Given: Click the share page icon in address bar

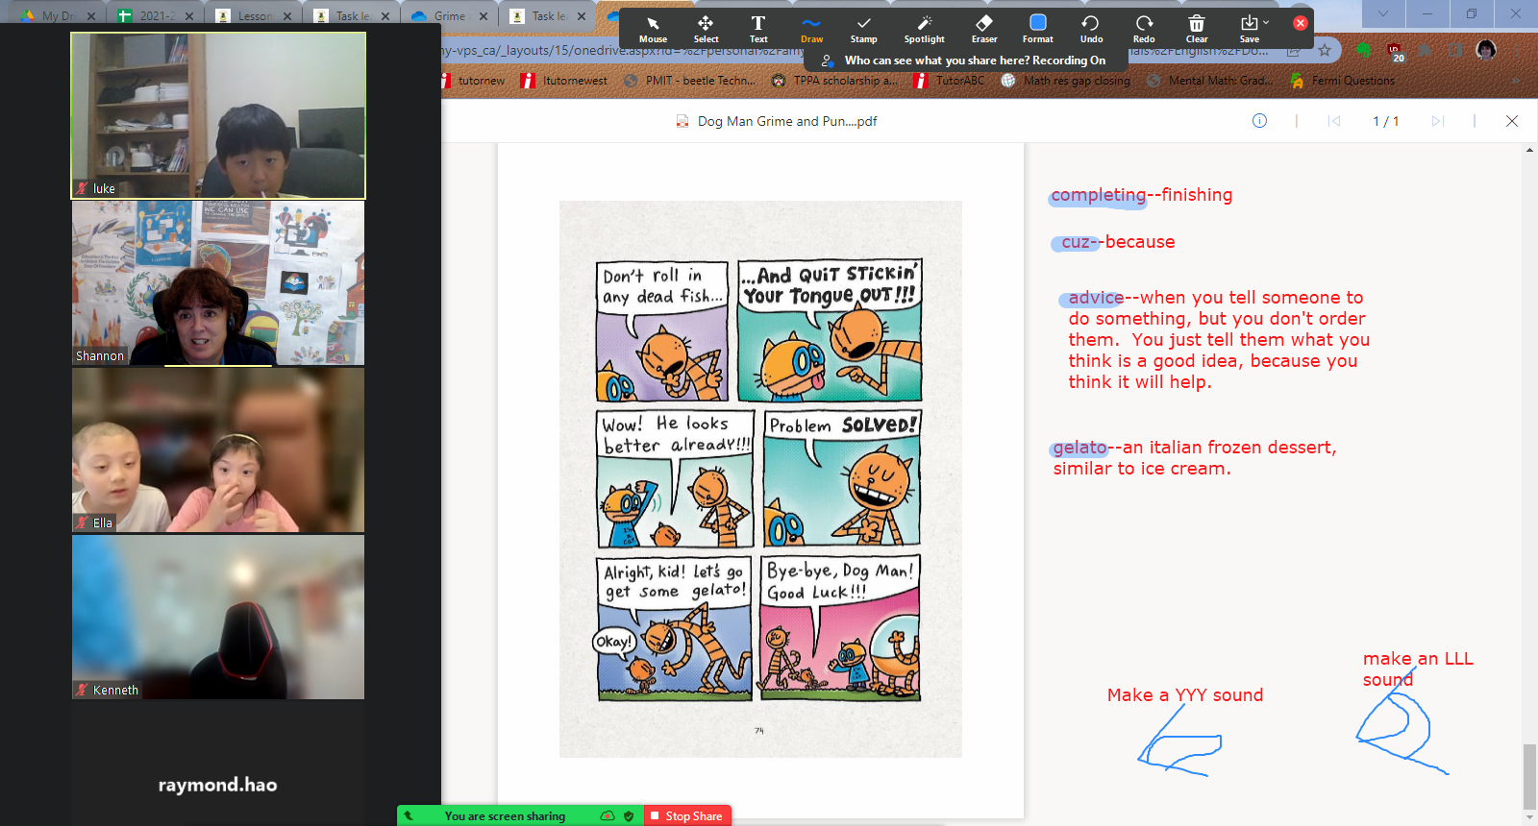Looking at the screenshot, I should click(1295, 50).
